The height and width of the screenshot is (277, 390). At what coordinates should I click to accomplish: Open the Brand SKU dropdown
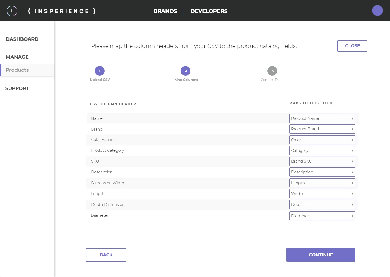[x=322, y=161]
